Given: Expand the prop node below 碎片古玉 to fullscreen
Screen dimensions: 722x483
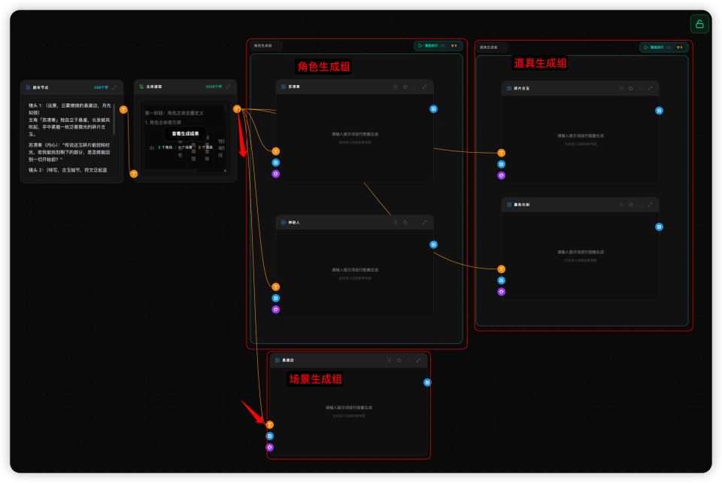Looking at the screenshot, I should tap(650, 205).
